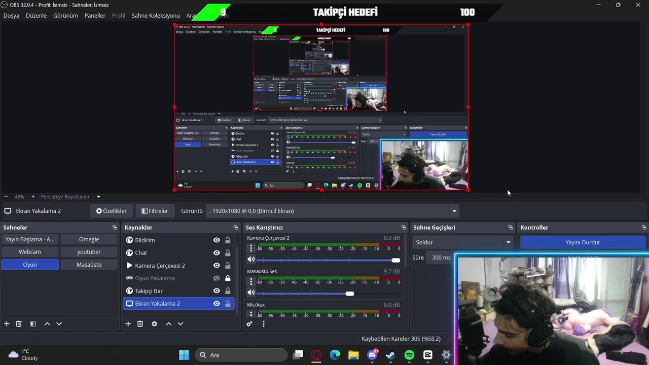Move selected source down in Kaynaklar

[x=181, y=324]
